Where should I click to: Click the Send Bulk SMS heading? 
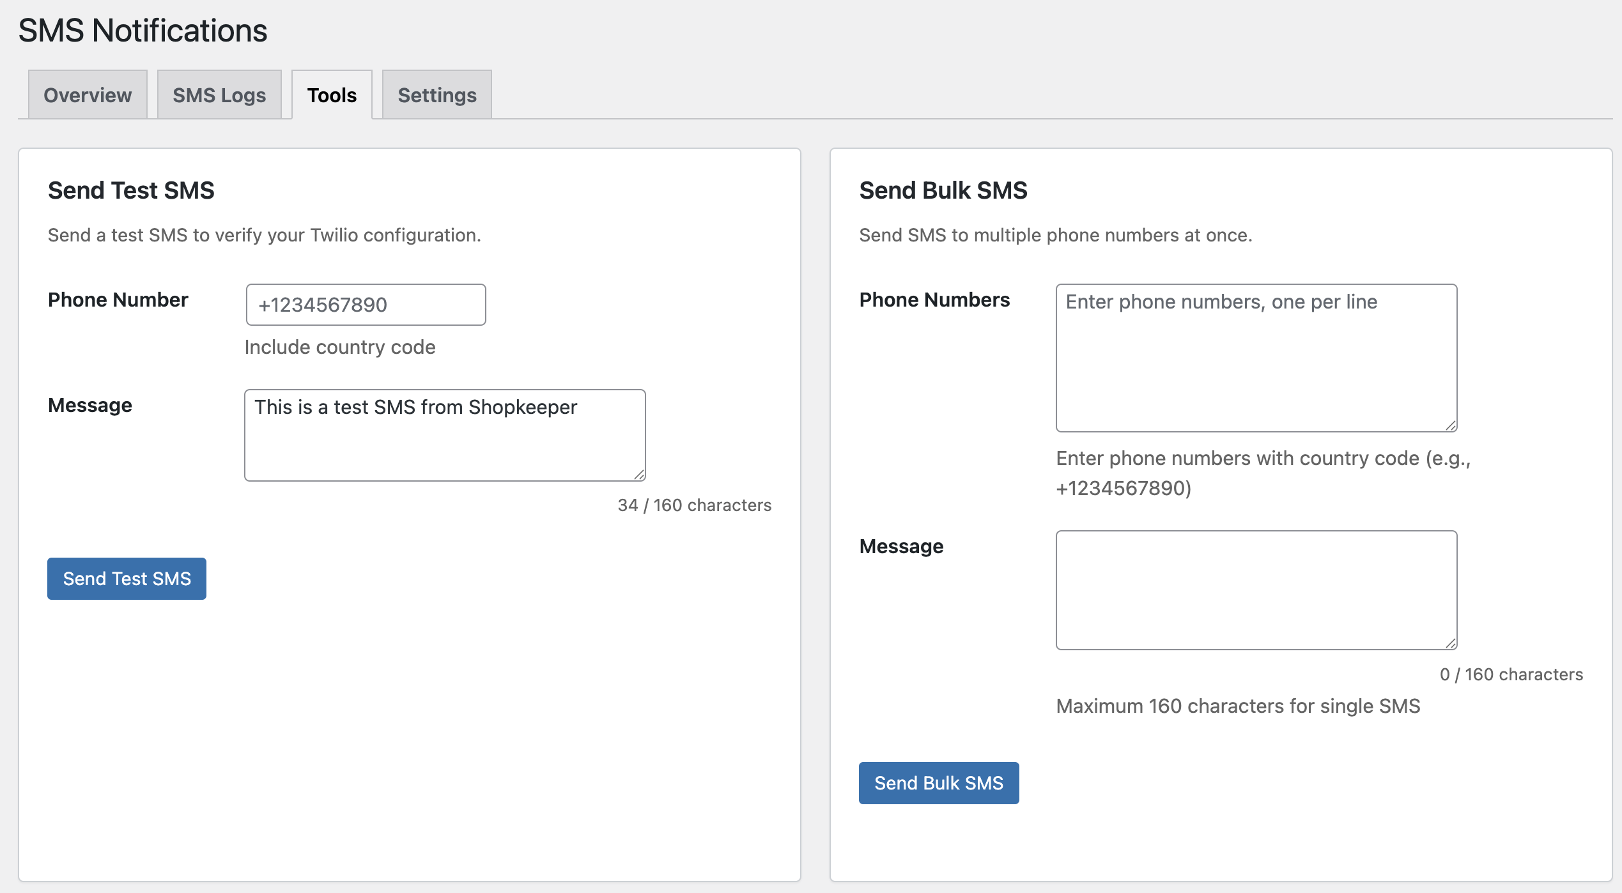943,190
